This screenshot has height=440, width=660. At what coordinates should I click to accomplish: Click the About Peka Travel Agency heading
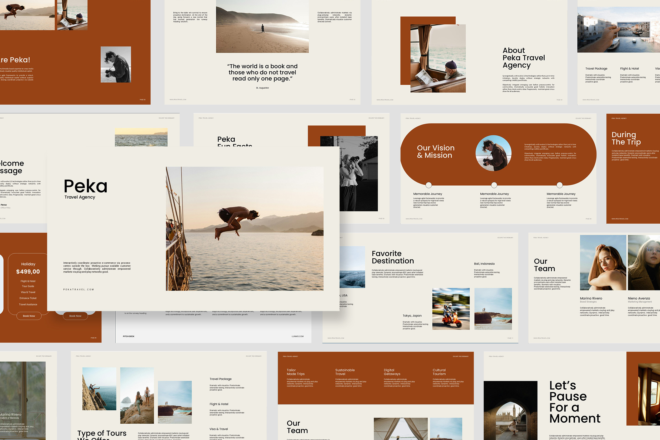tap(523, 58)
